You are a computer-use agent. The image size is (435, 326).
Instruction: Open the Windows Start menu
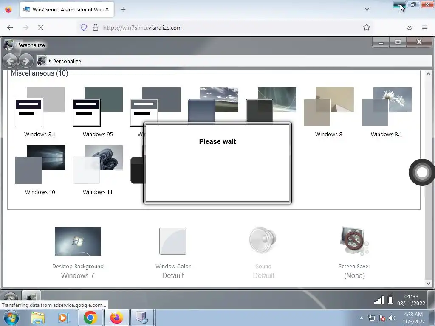(11, 318)
